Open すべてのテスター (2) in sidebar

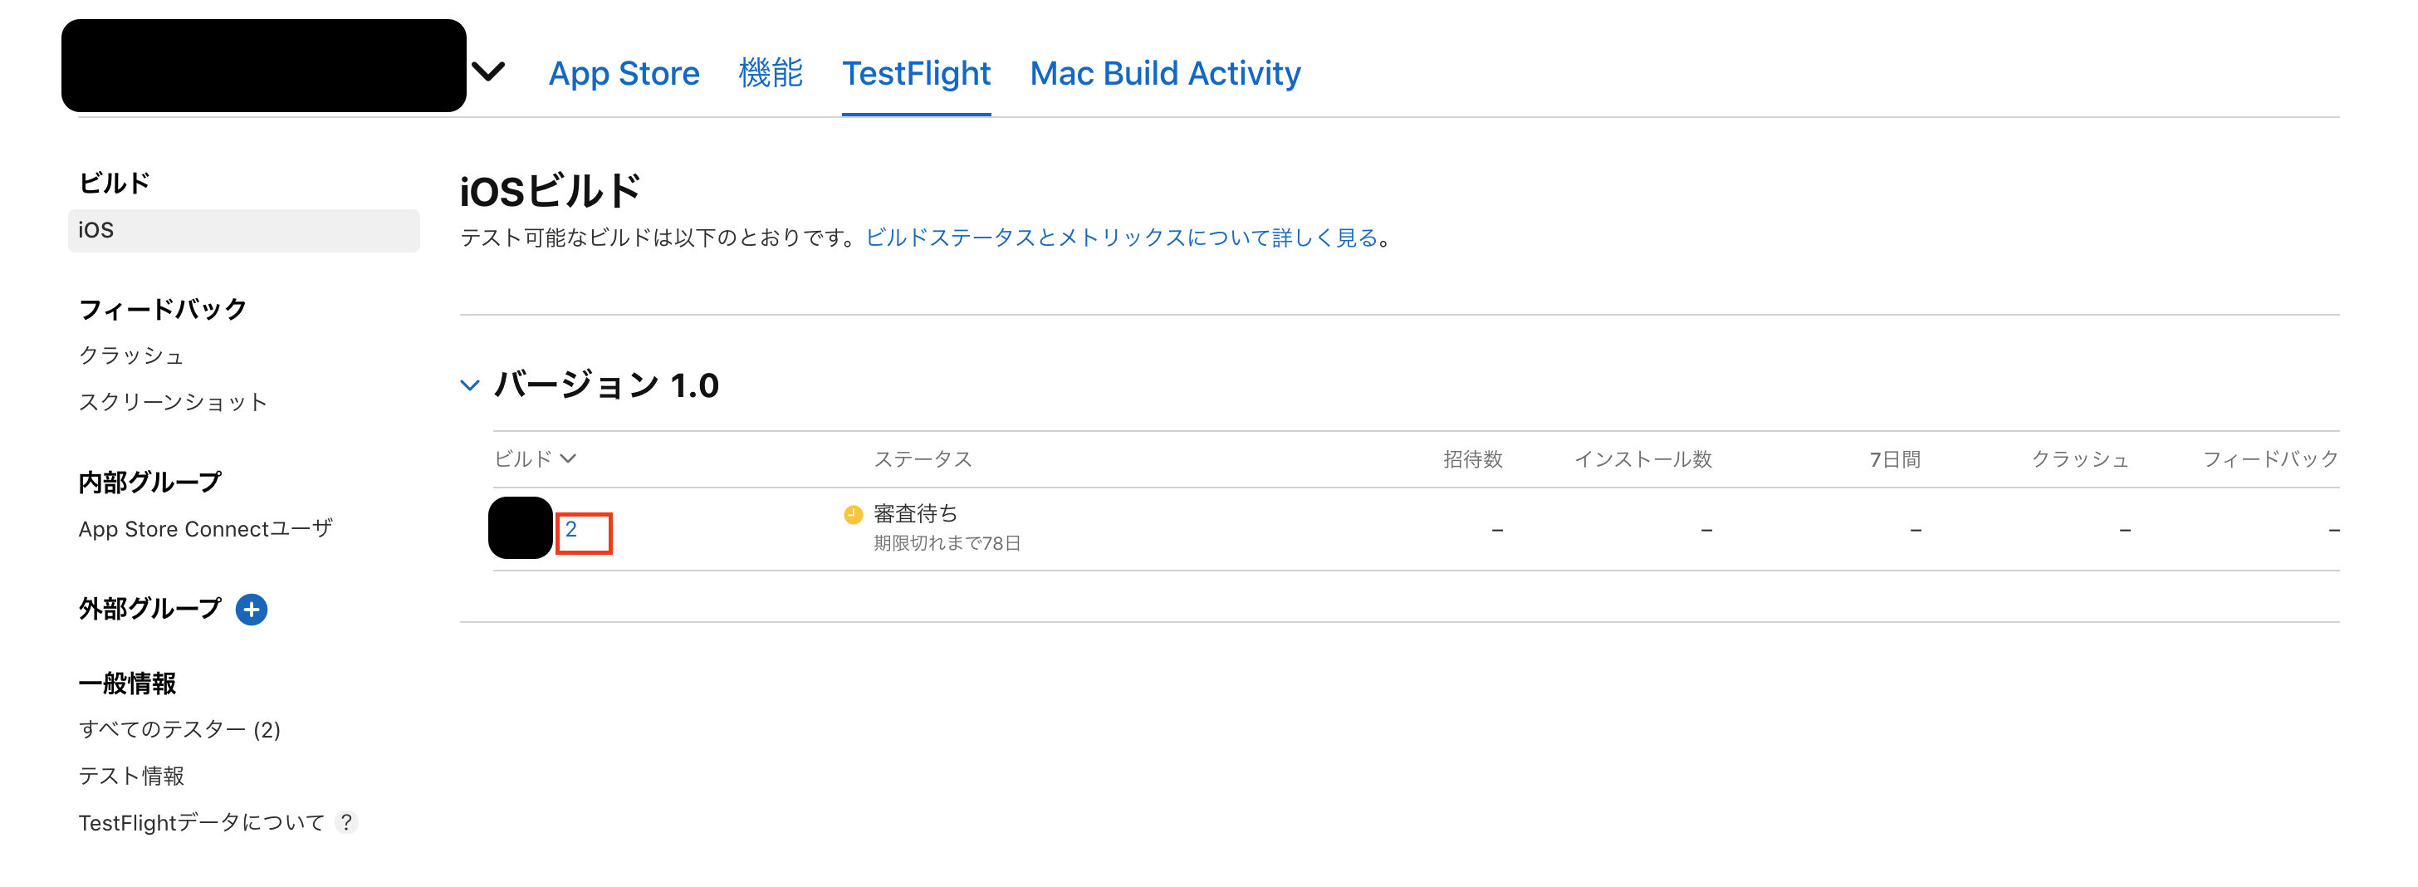(x=180, y=729)
